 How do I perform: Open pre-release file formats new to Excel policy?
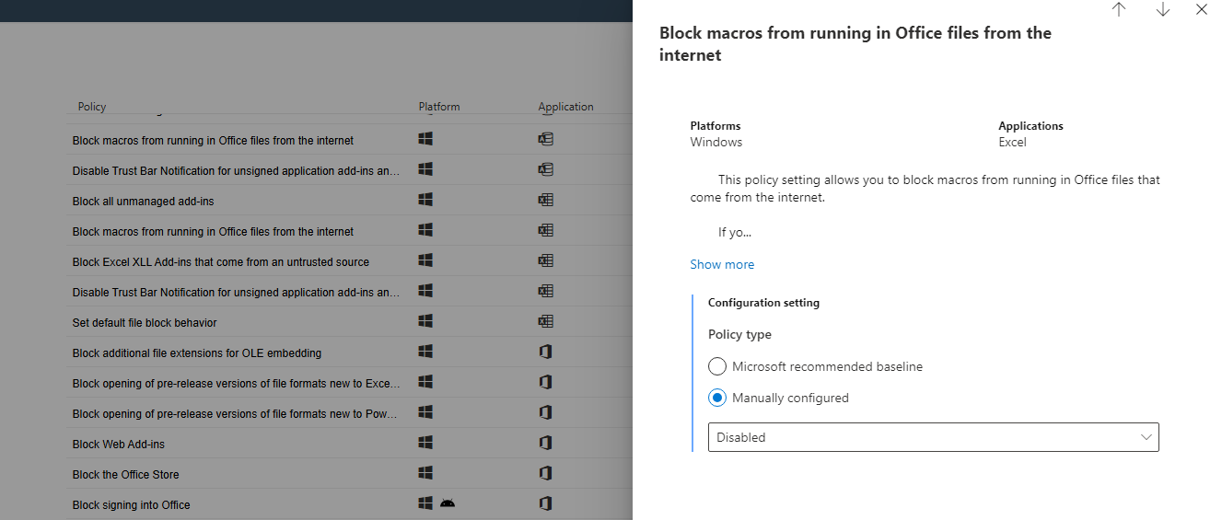pyautogui.click(x=238, y=383)
